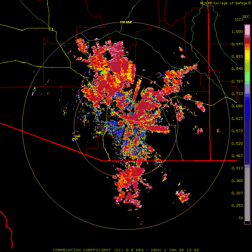The width and height of the screenshot is (252, 252).
Task: Select the bright green band on the color scale
Action: [x=247, y=76]
